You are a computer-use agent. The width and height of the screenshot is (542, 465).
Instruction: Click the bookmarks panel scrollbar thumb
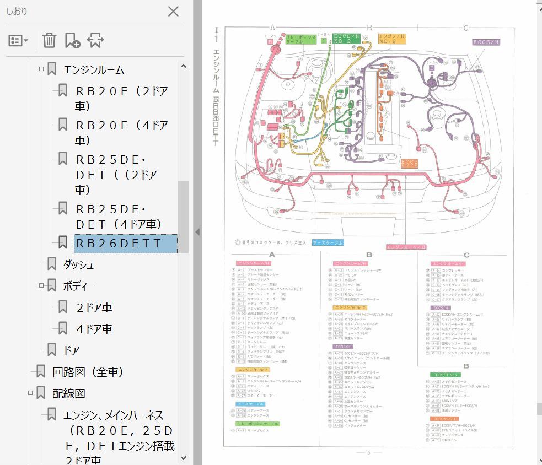tap(183, 217)
